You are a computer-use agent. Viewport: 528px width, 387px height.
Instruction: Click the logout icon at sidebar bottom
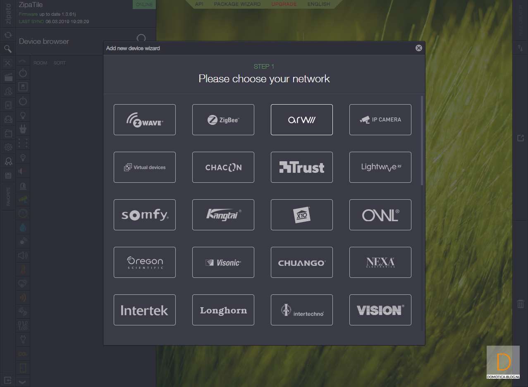coord(7,380)
